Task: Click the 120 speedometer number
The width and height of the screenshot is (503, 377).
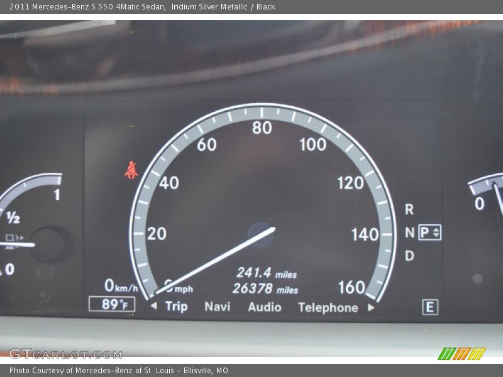Action: point(350,183)
